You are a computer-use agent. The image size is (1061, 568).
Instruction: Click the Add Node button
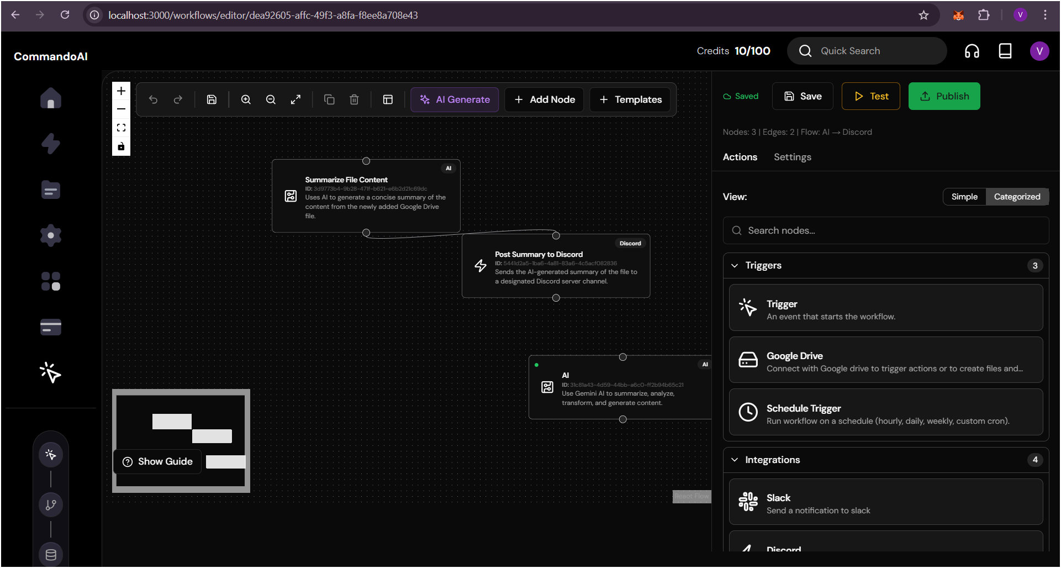pyautogui.click(x=545, y=99)
